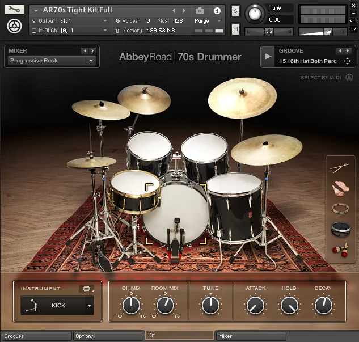Viewport: 359px width, 342px height.
Task: Expand the instrument name menu arrow
Action: (36, 11)
